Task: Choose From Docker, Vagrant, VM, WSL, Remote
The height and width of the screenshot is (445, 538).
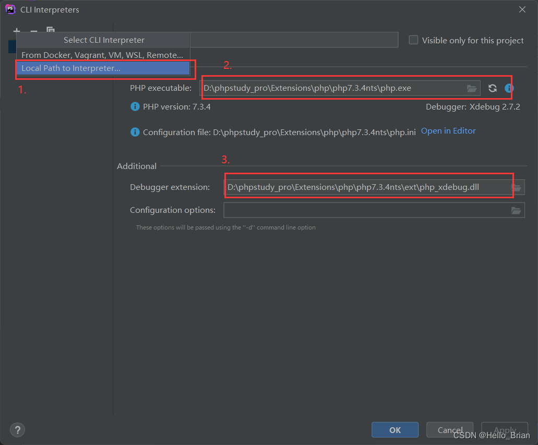Action: [103, 55]
